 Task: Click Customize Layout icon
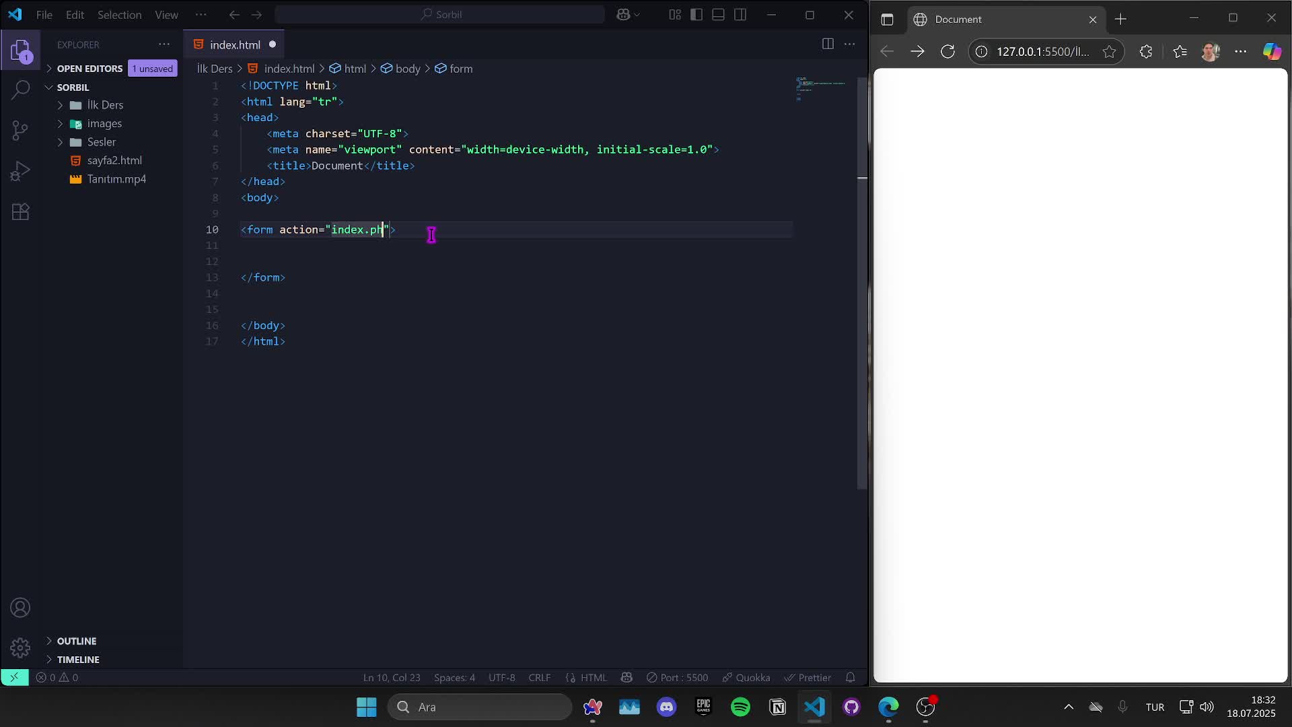click(x=675, y=15)
